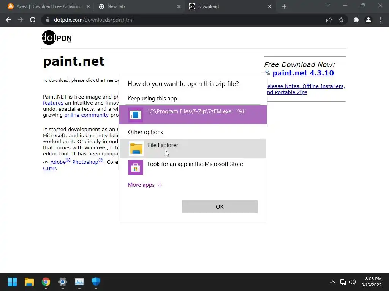The width and height of the screenshot is (389, 291).
Task: Confirm with the OK button
Action: (x=220, y=207)
